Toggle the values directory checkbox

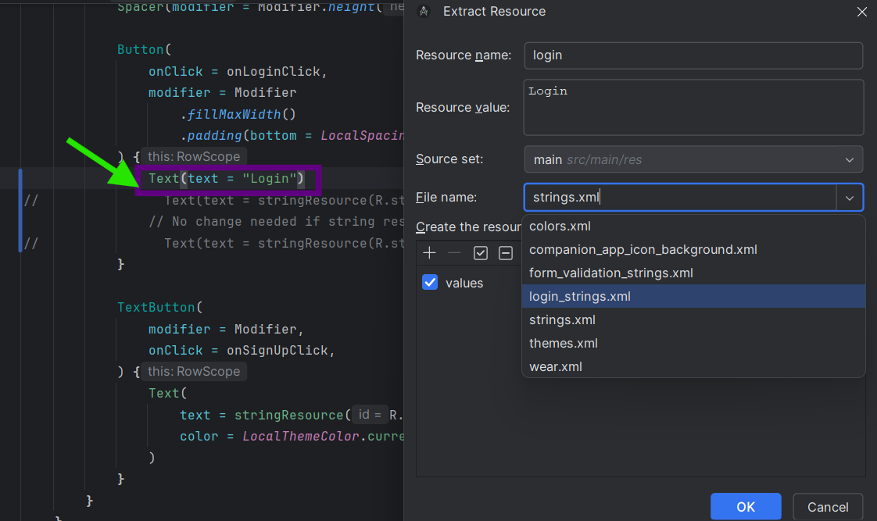[x=430, y=282]
